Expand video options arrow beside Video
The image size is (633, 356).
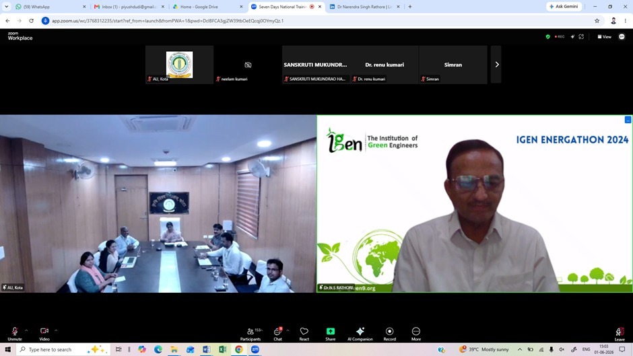(56, 330)
